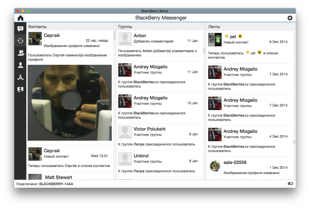
Task: Open Unkind's blank avatar
Action: 125,159
